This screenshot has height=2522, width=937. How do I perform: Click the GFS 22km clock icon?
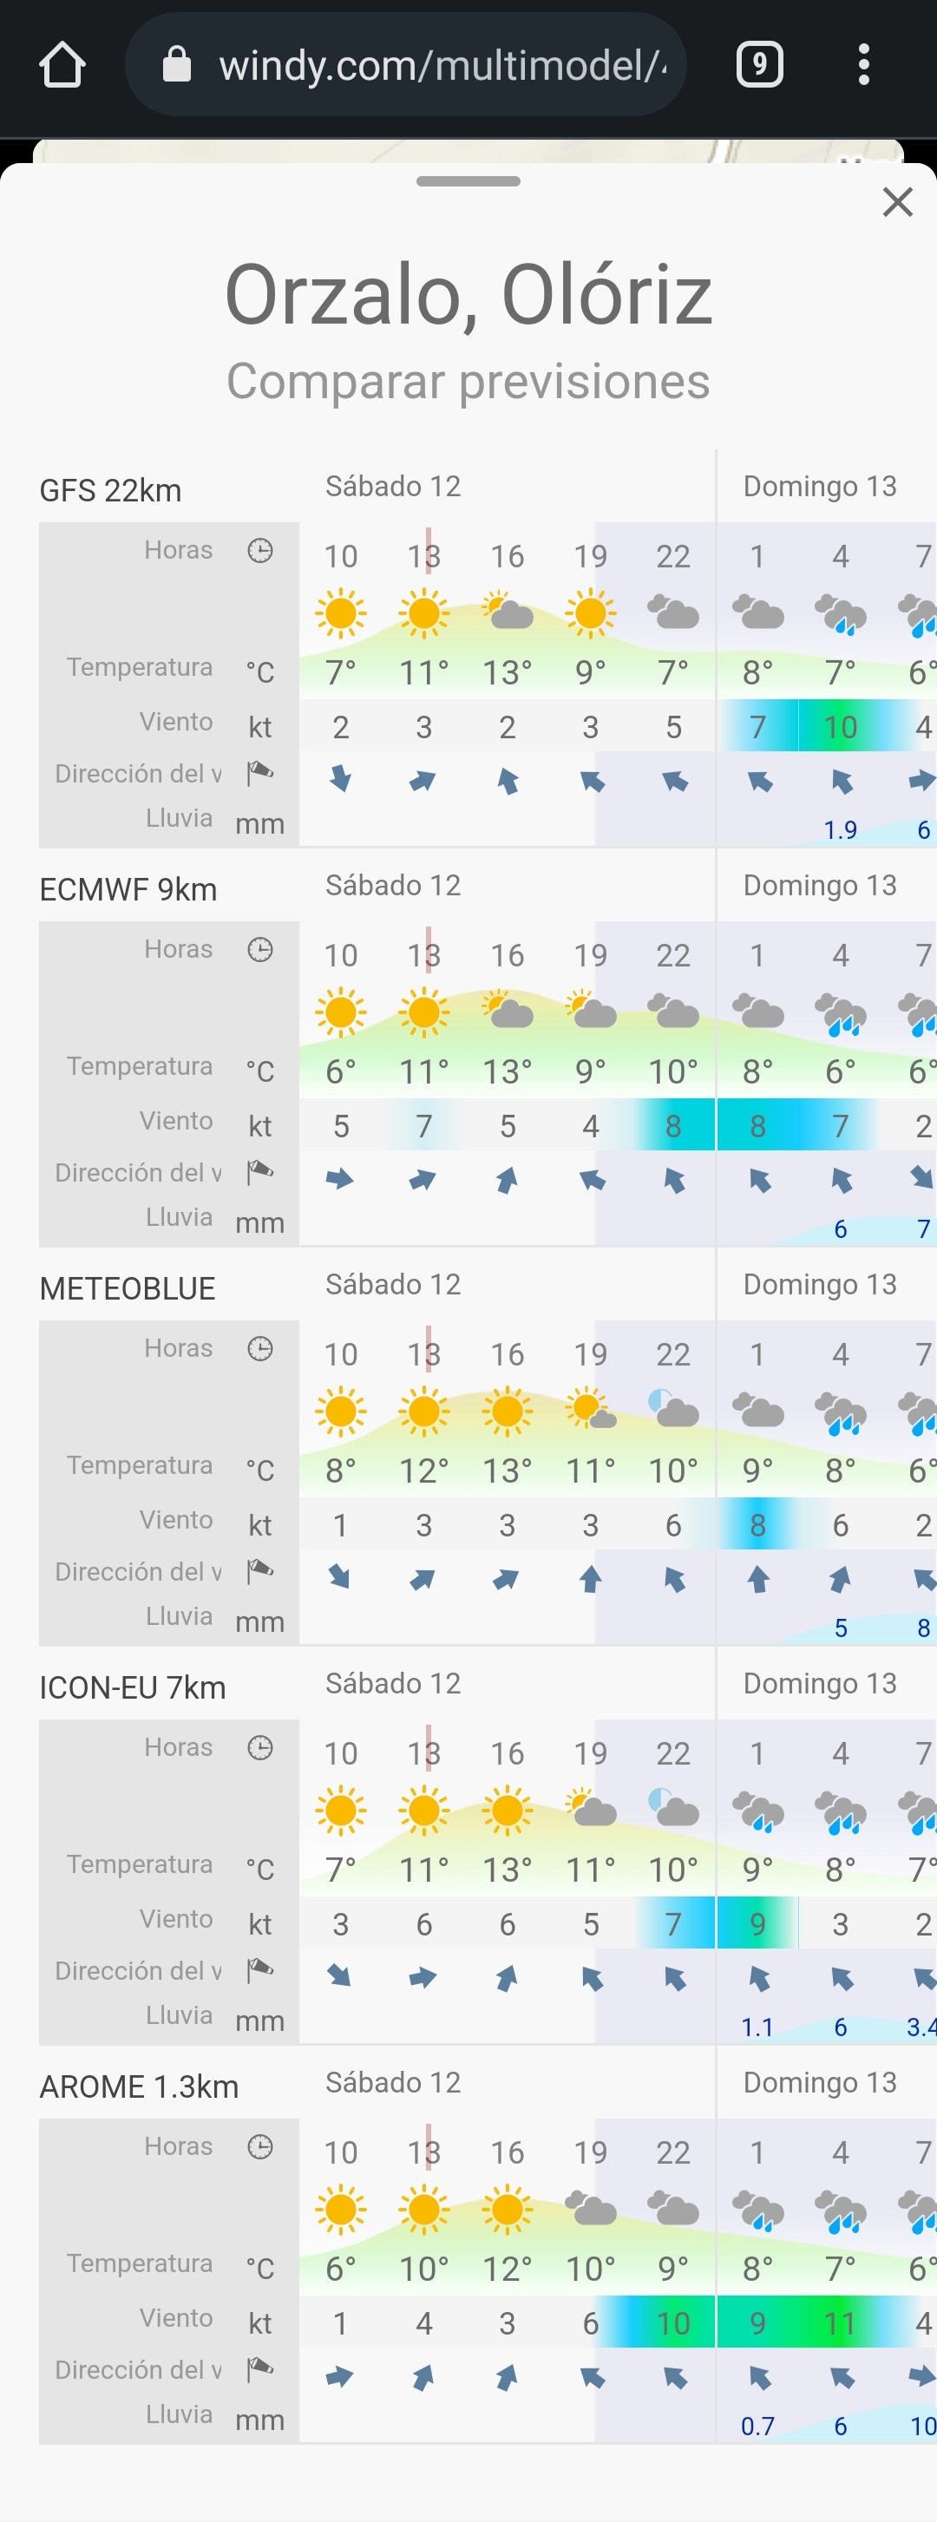[260, 550]
